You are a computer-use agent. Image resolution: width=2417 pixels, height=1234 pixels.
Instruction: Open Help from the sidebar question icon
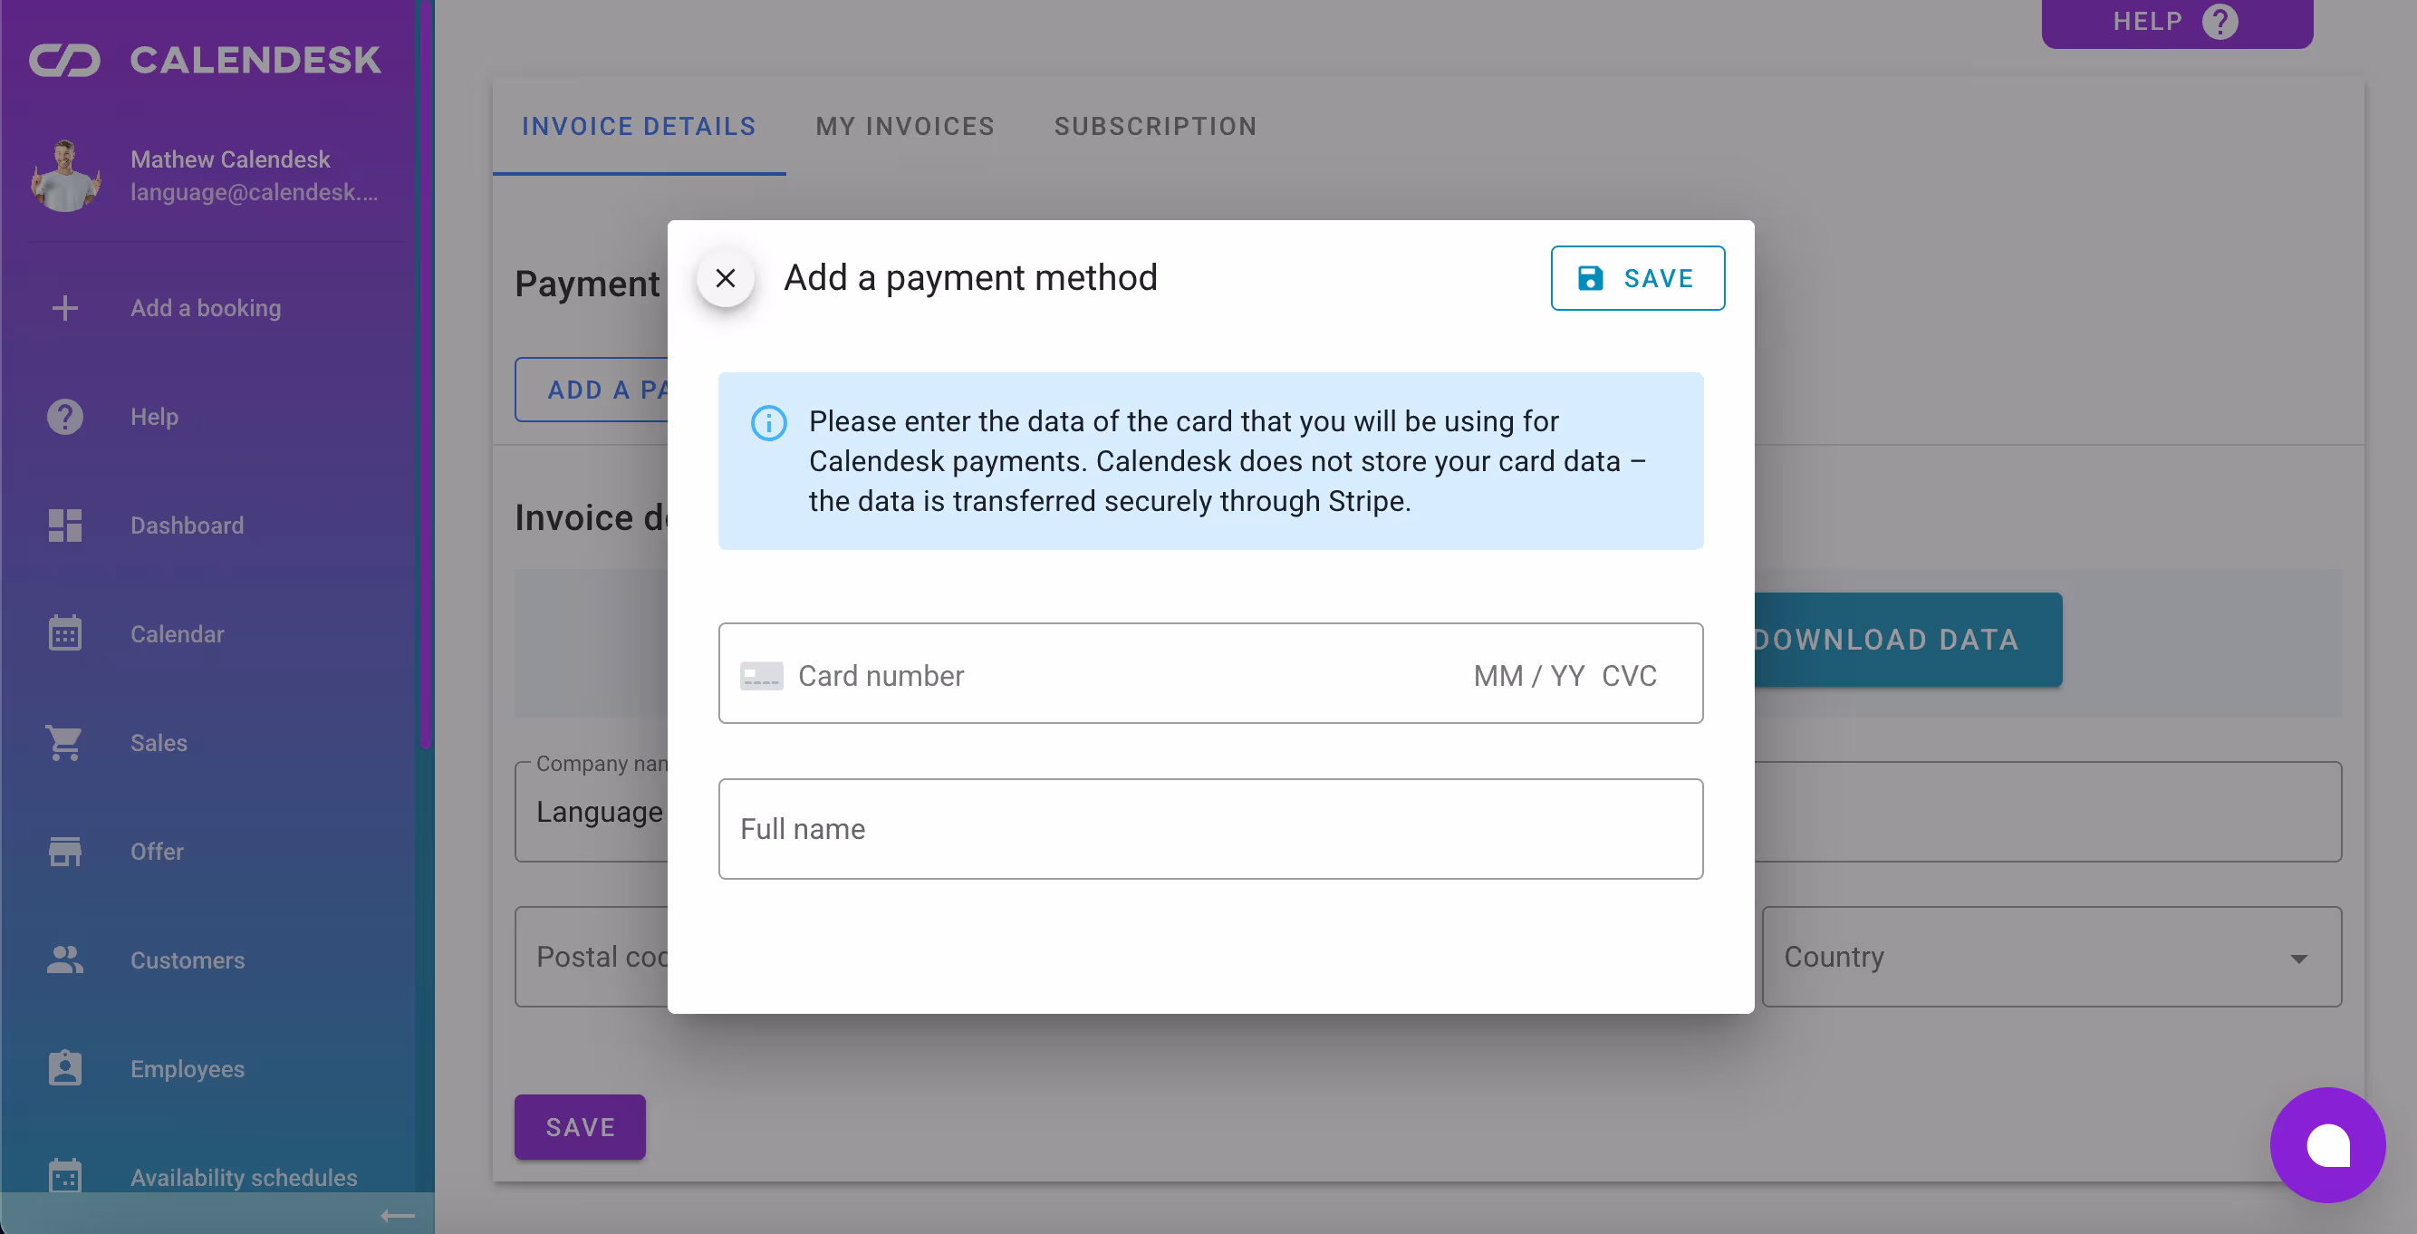coord(63,416)
